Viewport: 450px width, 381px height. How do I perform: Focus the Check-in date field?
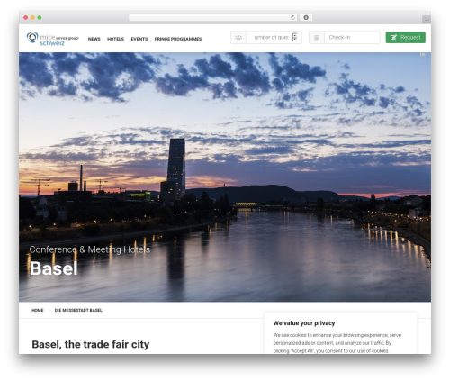point(352,38)
